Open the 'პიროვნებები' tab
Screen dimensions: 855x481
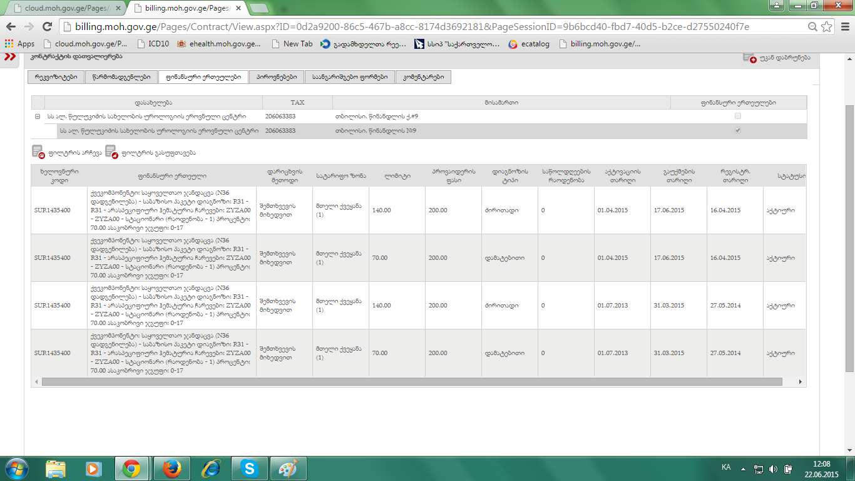276,77
